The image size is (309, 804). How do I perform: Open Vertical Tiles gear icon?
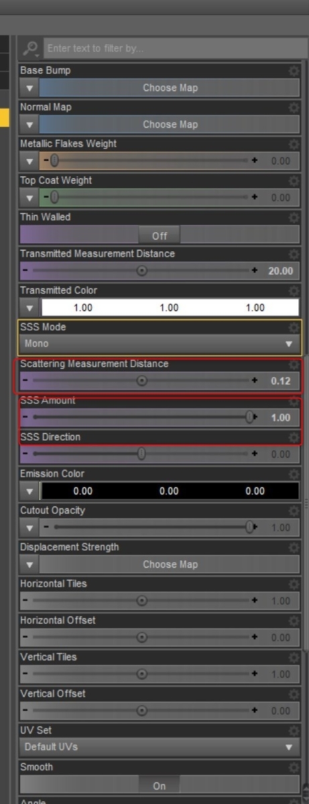pyautogui.click(x=294, y=658)
